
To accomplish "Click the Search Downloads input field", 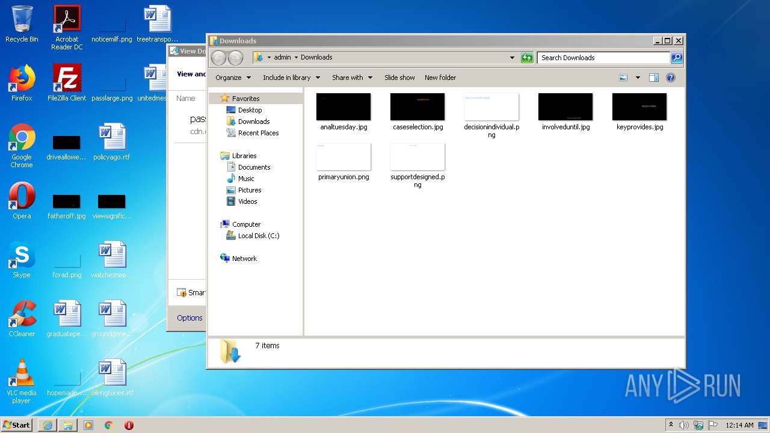I will pos(603,58).
